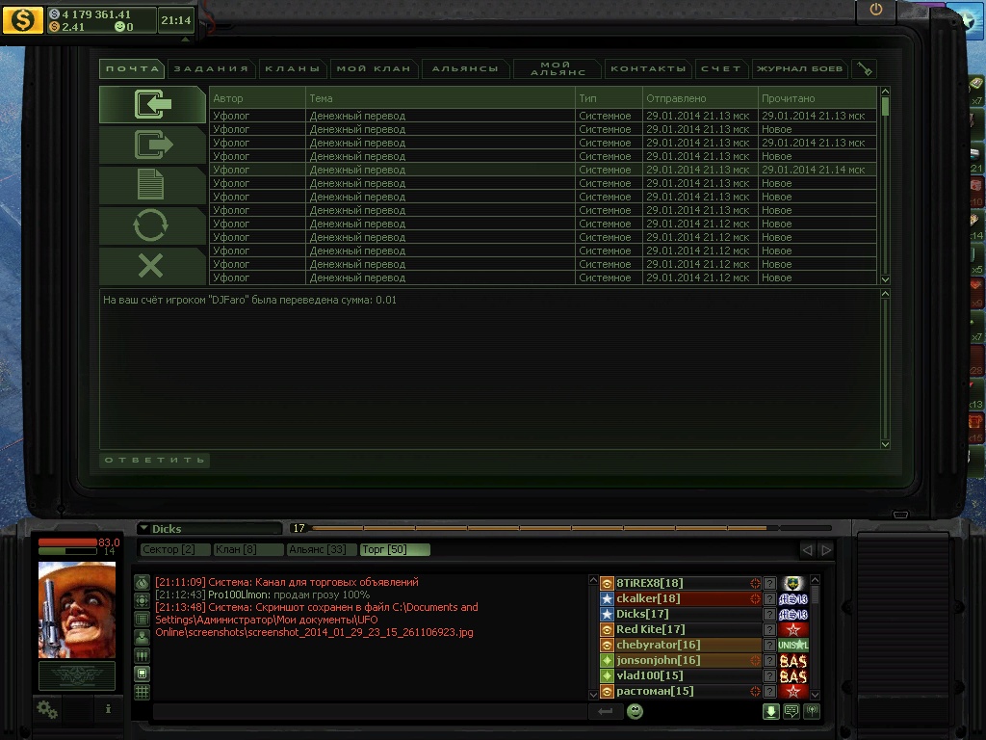Click the winged emblem below the portrait

click(77, 676)
